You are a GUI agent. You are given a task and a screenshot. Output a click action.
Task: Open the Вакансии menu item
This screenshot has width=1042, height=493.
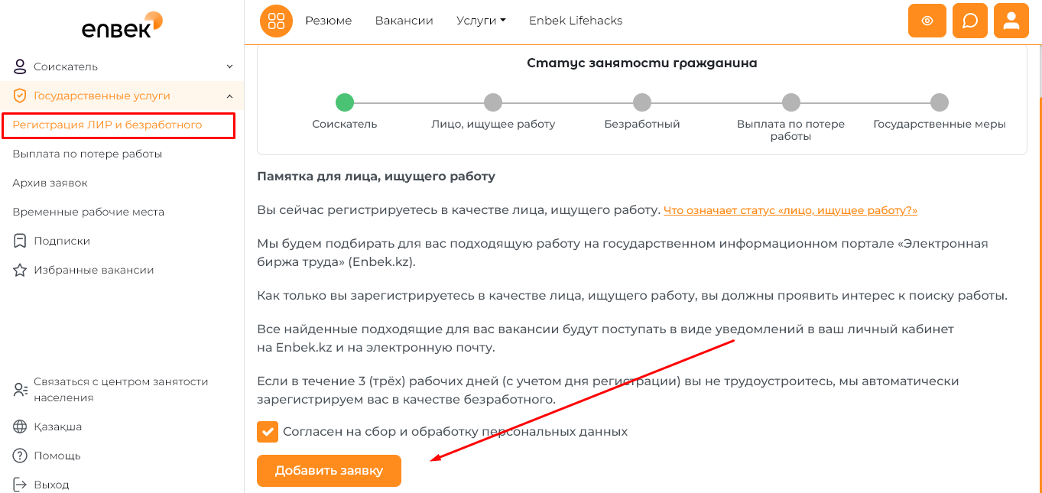tap(404, 21)
